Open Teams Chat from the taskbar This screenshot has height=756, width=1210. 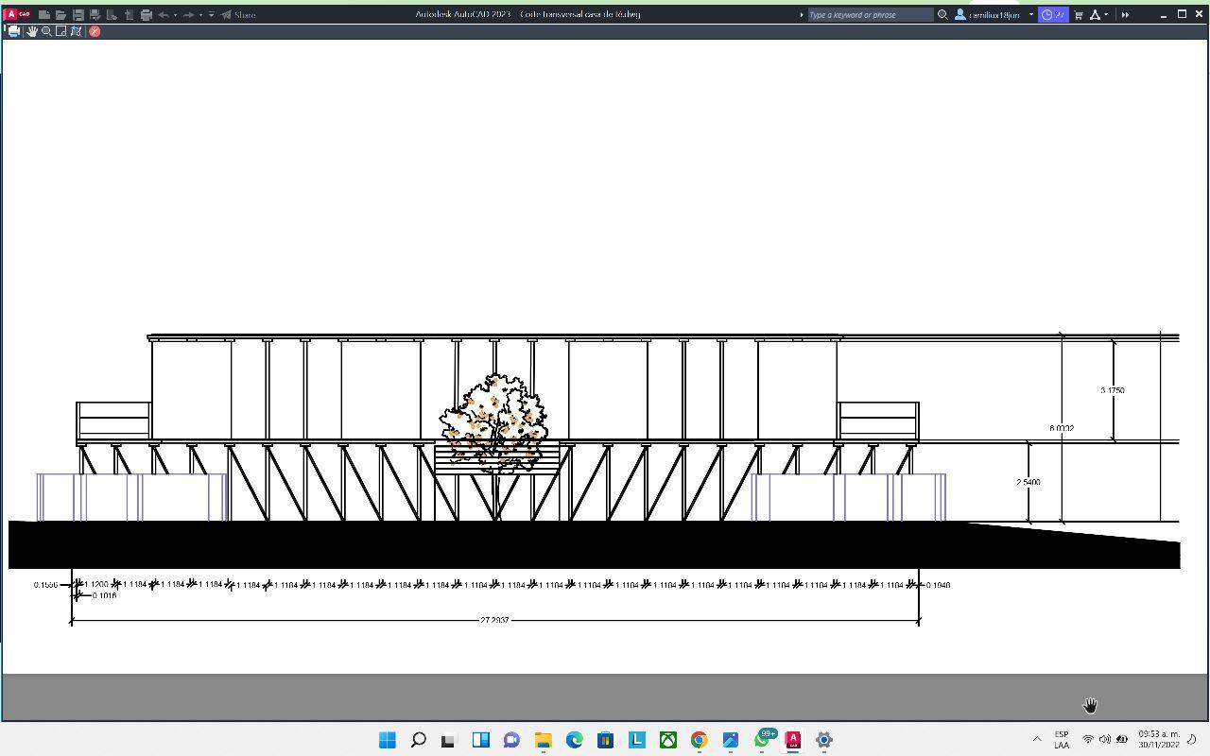(x=511, y=740)
